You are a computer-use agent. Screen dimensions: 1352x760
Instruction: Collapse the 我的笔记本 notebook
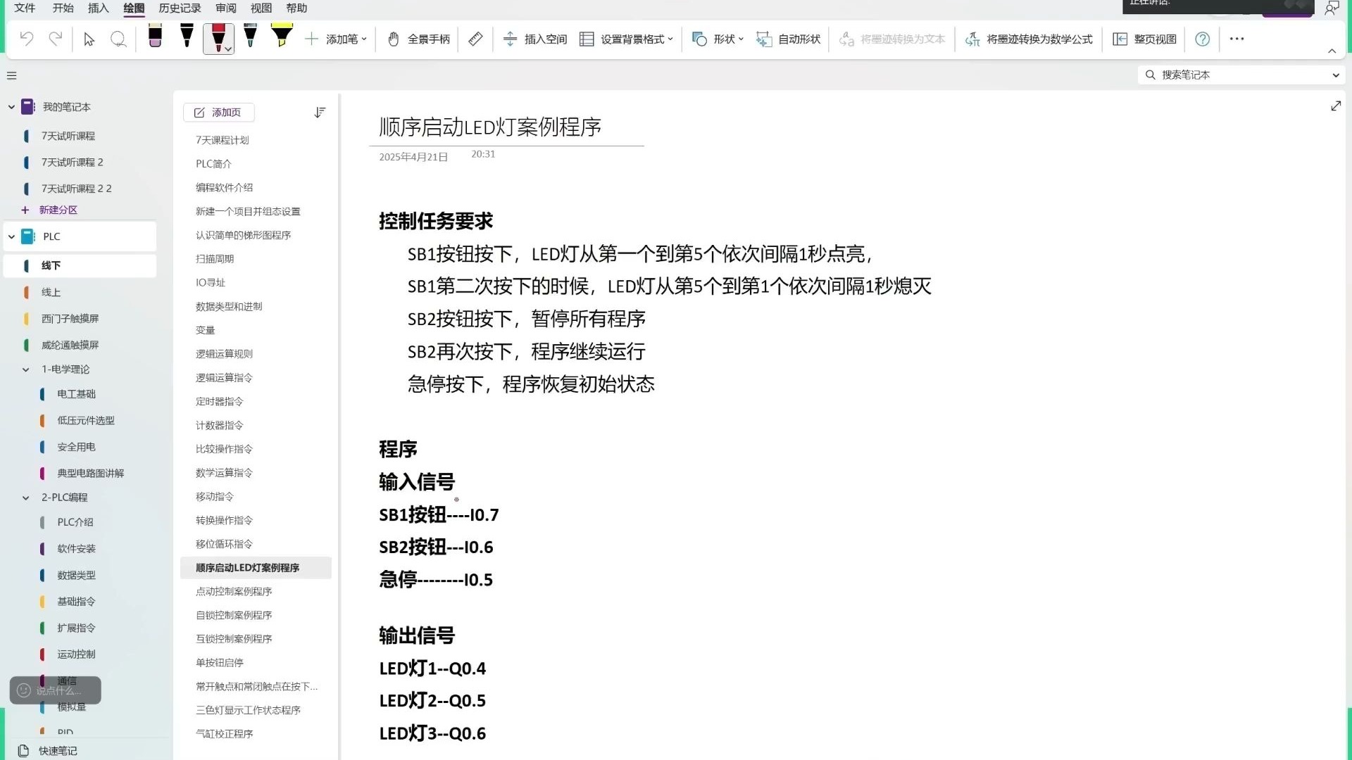[11, 107]
